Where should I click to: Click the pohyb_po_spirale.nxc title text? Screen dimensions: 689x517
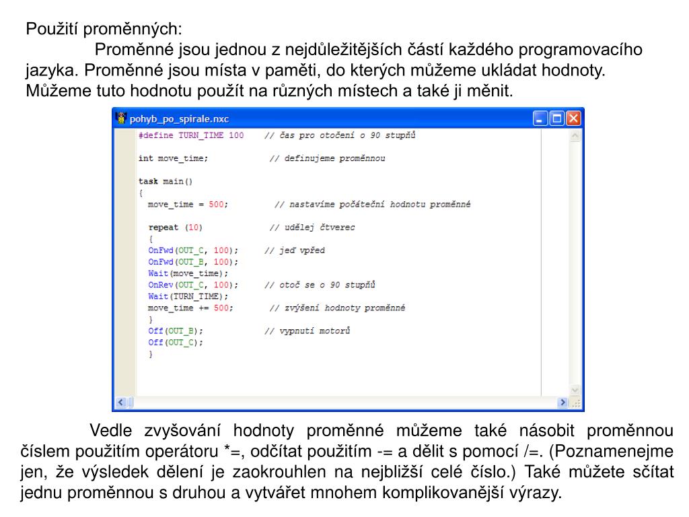click(x=179, y=119)
